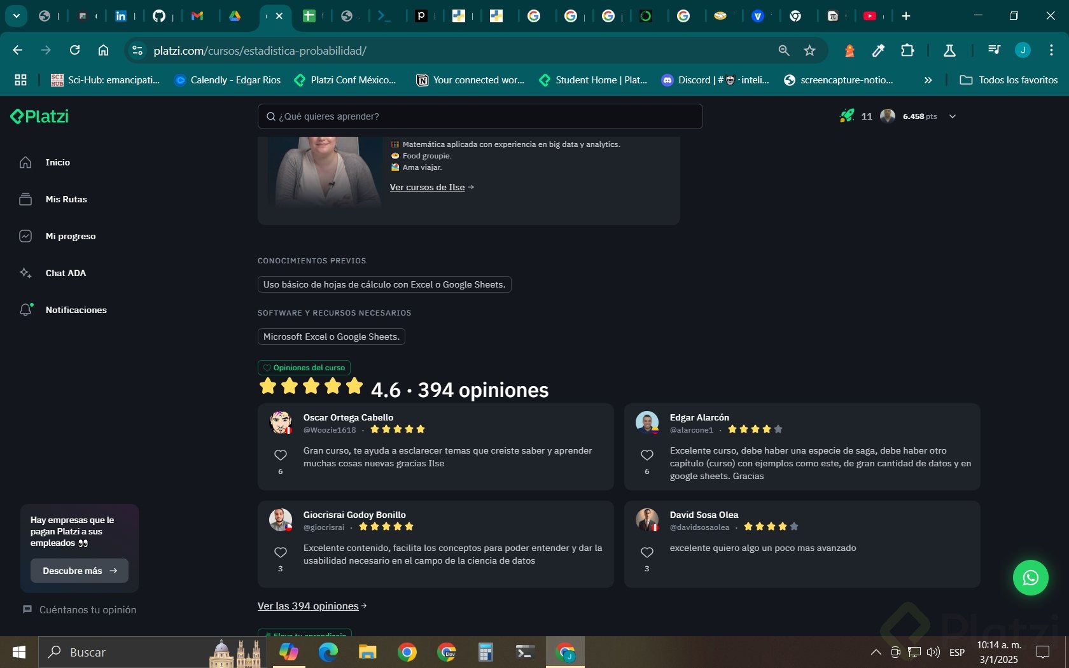Switch to the Gmail tab
Screen dimensions: 1069x668
(x=197, y=16)
